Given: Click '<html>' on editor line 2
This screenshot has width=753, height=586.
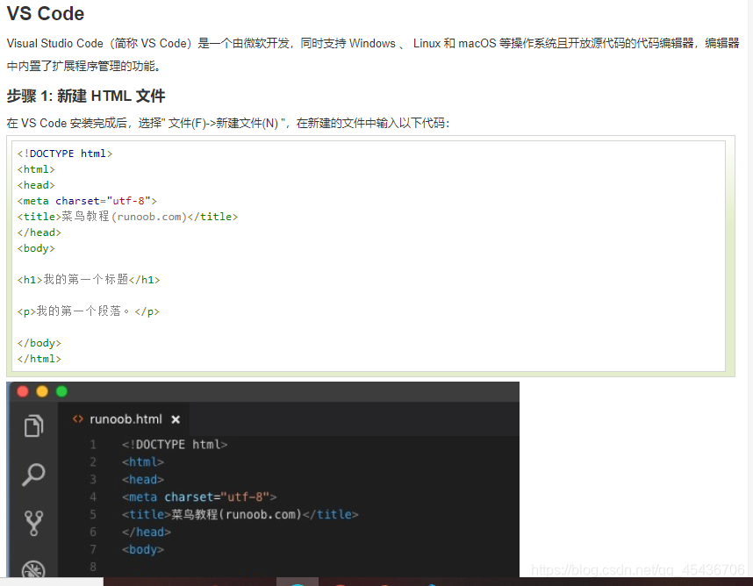Looking at the screenshot, I should 143,461.
